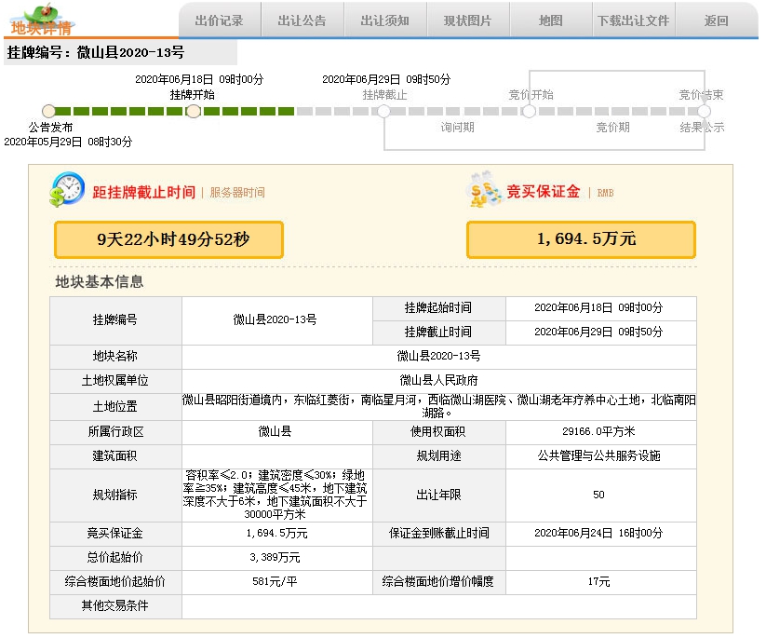766x638 pixels.
Task: Click the 询问期 label on the timeline
Action: (457, 127)
